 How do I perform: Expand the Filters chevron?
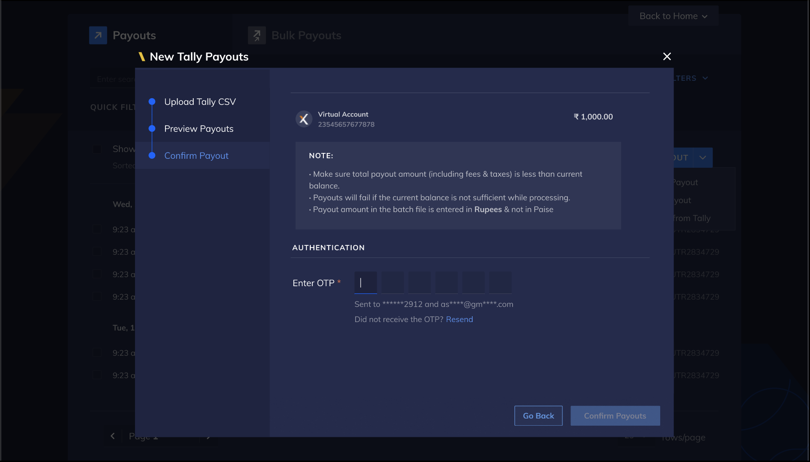705,78
